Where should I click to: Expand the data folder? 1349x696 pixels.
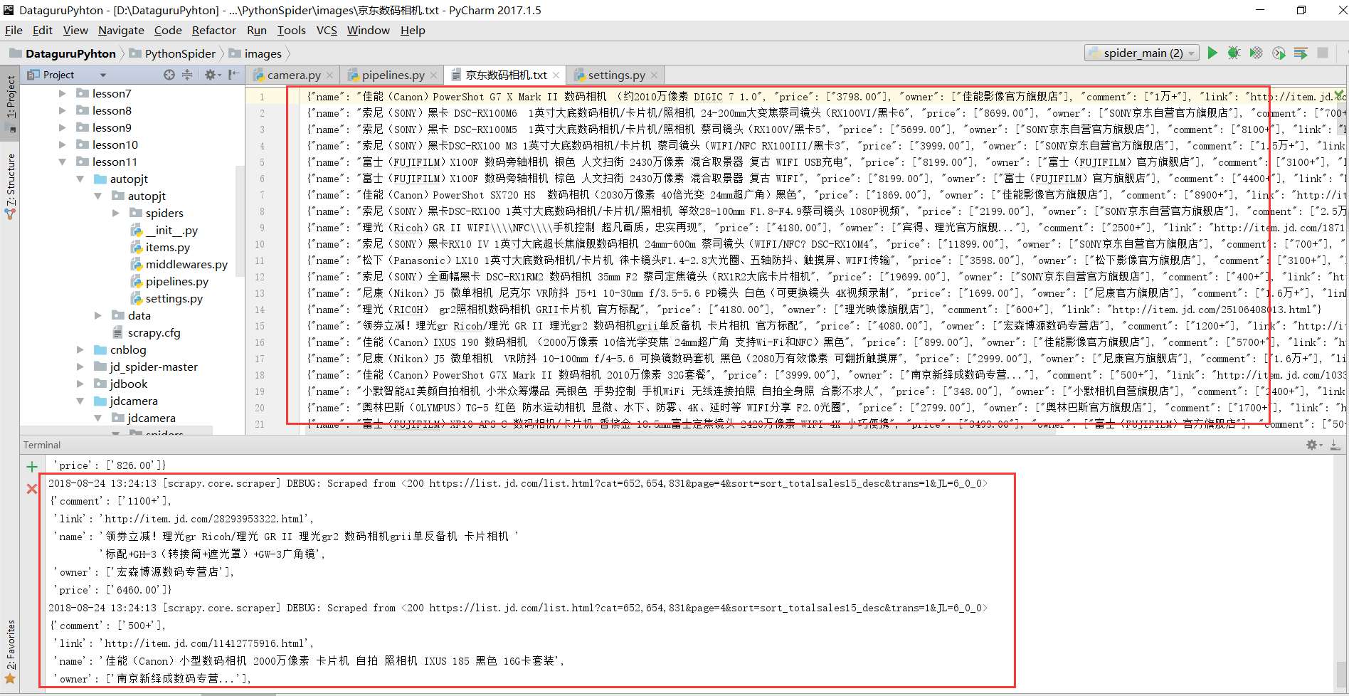click(x=97, y=315)
